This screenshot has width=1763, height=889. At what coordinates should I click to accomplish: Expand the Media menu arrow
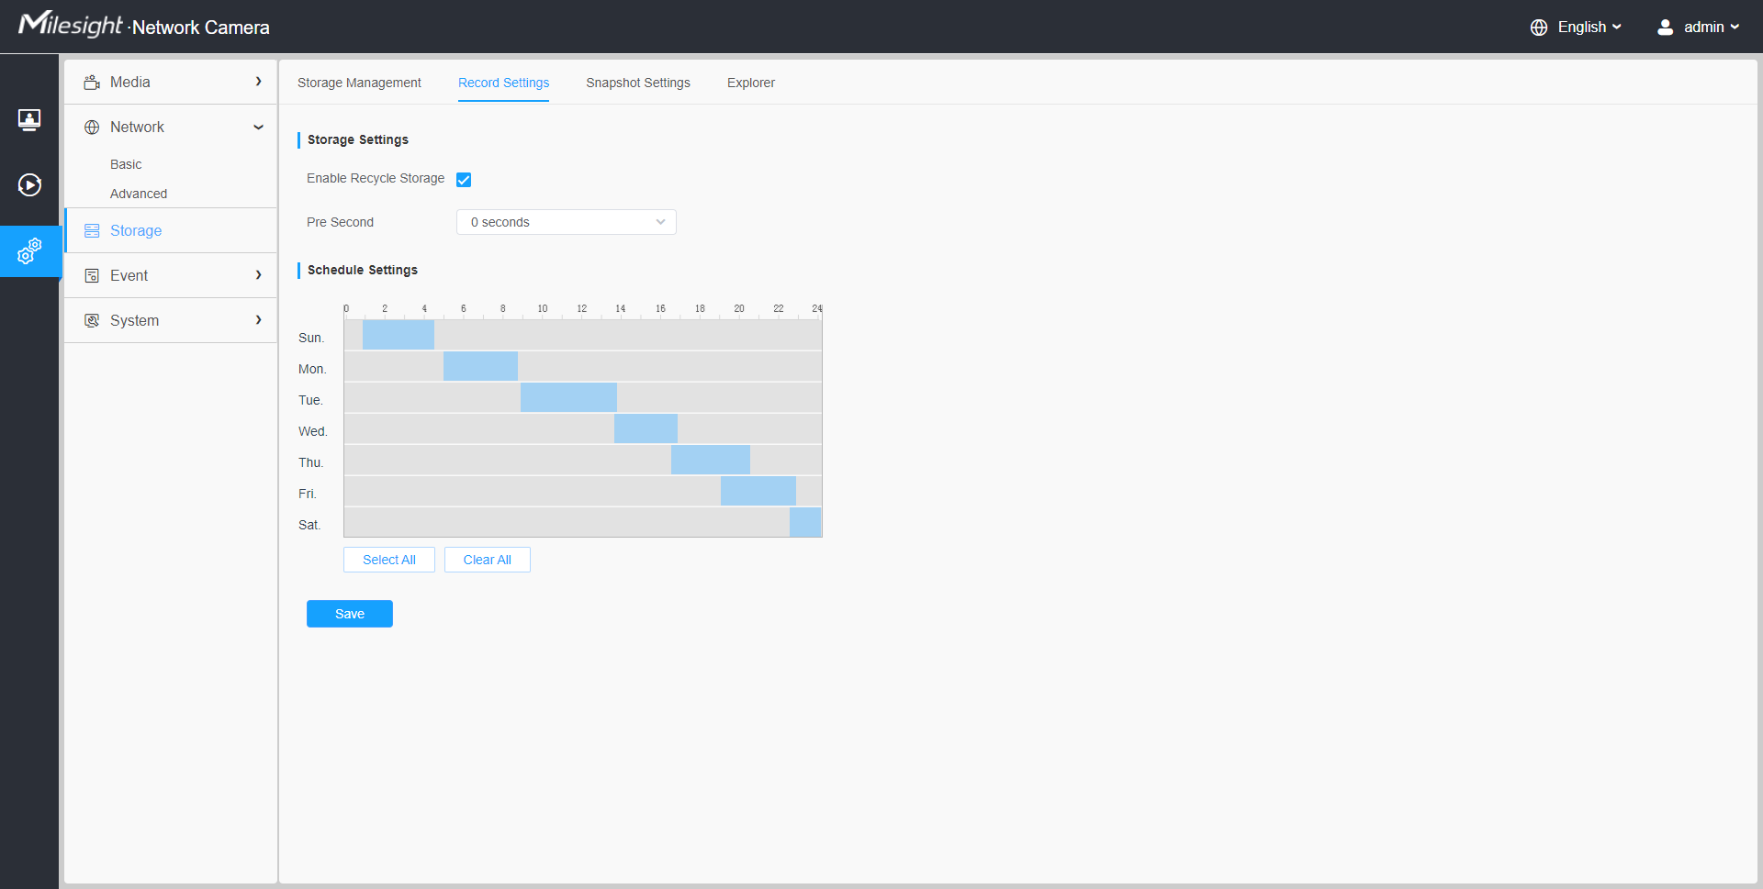click(x=258, y=82)
